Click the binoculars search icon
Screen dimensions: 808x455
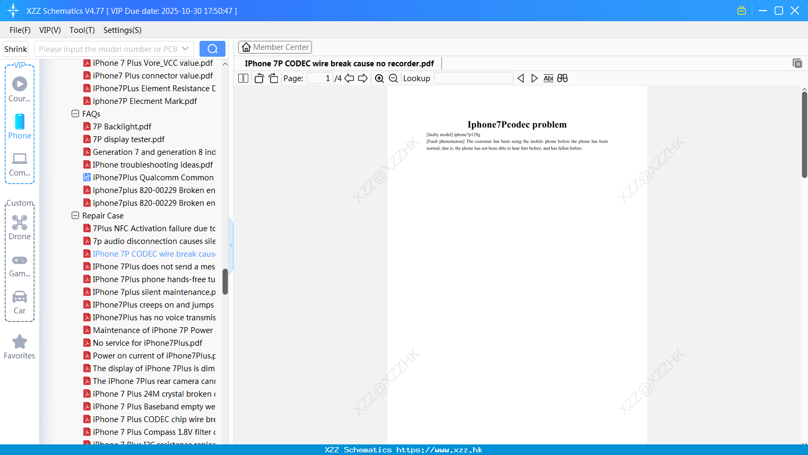562,78
